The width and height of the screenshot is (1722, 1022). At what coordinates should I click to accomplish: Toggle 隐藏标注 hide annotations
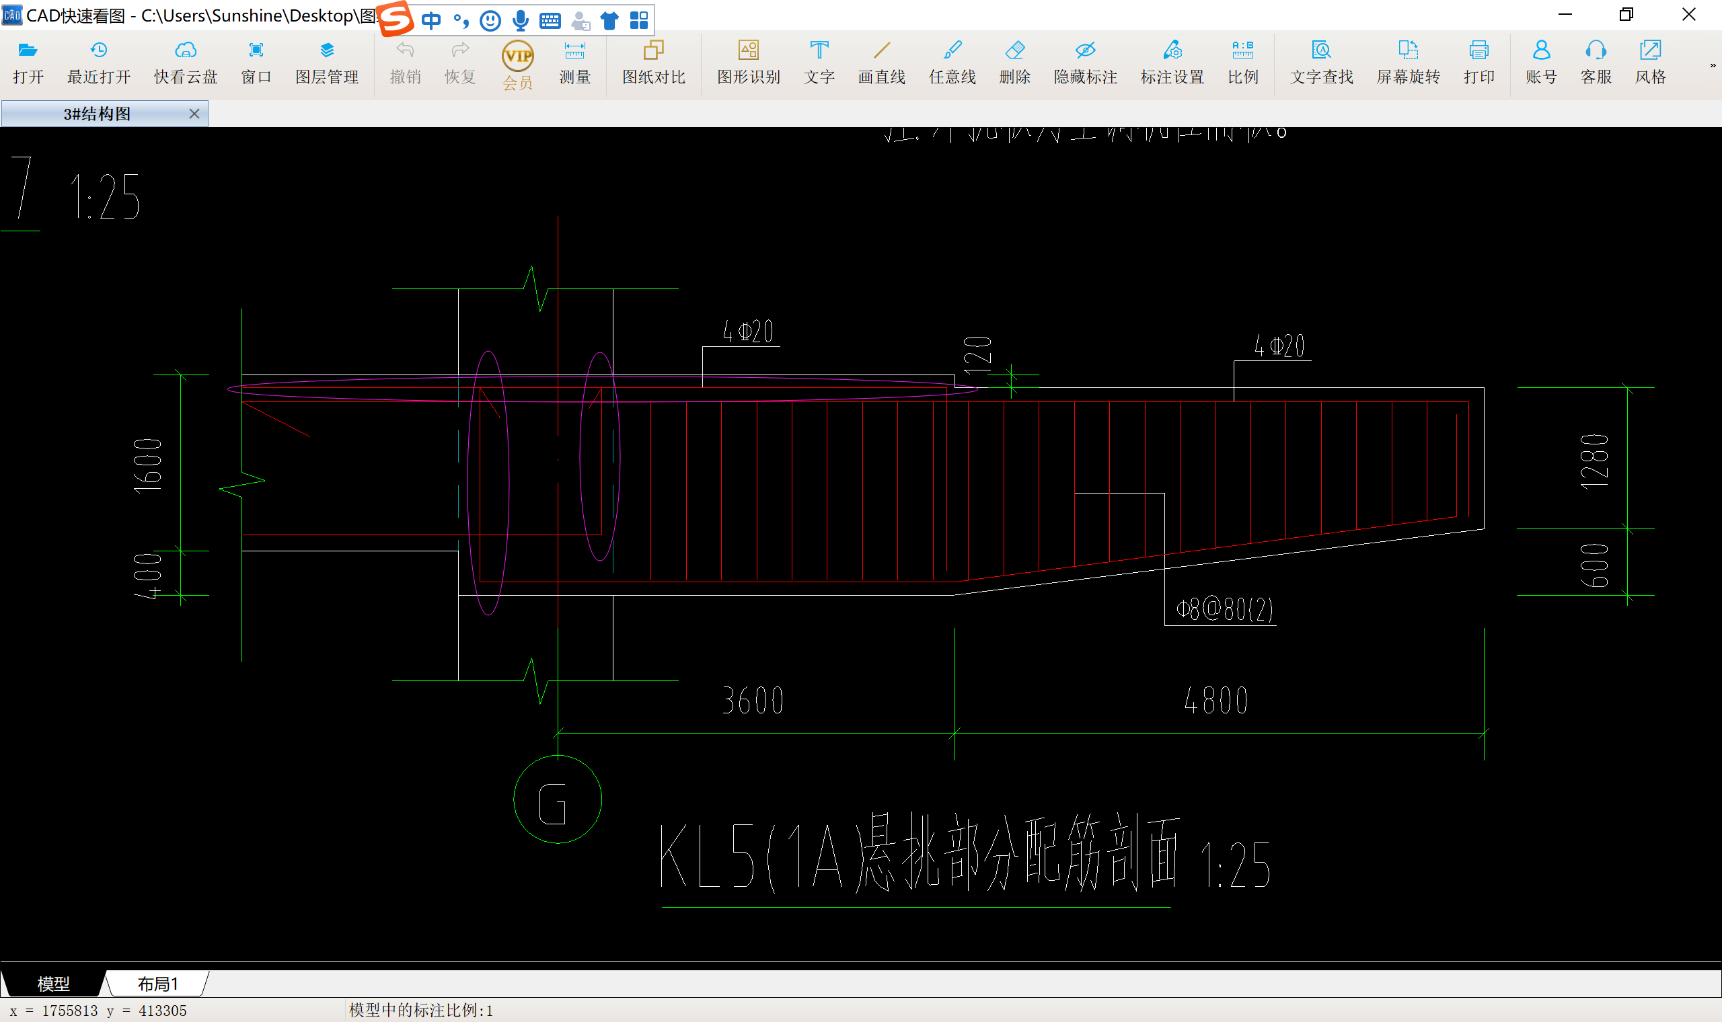[x=1086, y=63]
